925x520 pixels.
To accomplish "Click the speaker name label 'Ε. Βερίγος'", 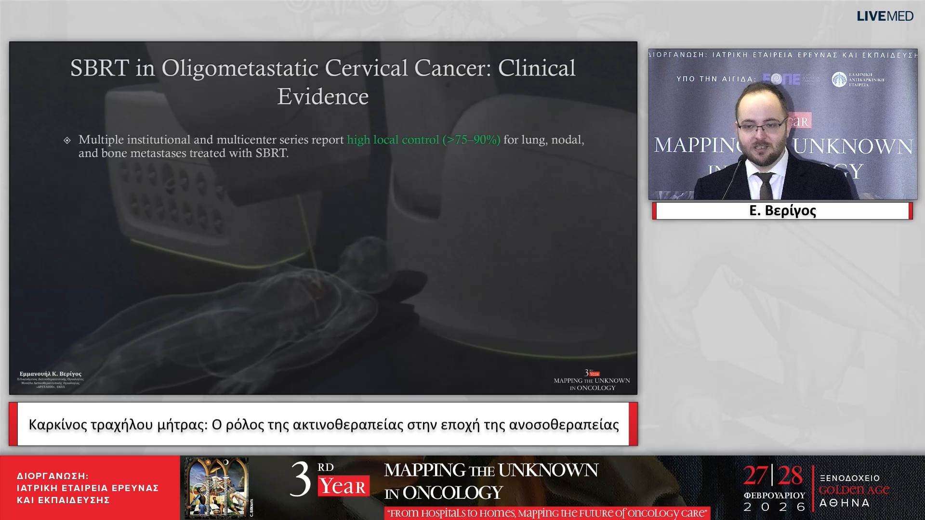I will click(x=782, y=211).
